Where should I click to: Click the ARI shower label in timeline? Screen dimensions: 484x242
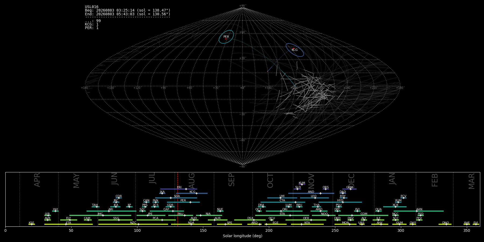[111, 209]
